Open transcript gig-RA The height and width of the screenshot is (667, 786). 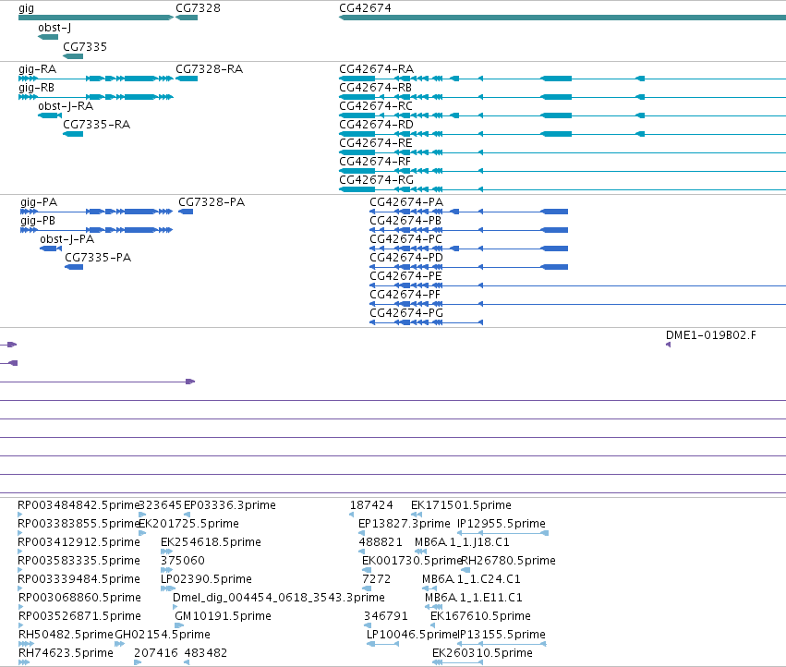click(37, 68)
